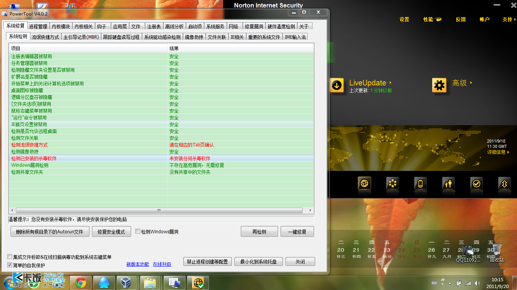Expand the LiveUpdate arrow in Norton
The height and width of the screenshot is (290, 517).
coord(390,82)
